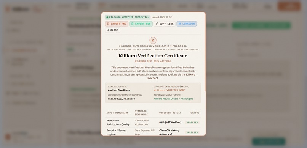Select repository name "walimedugu/kilikoro"
The width and height of the screenshot is (307, 148).
pyautogui.click(x=122, y=99)
